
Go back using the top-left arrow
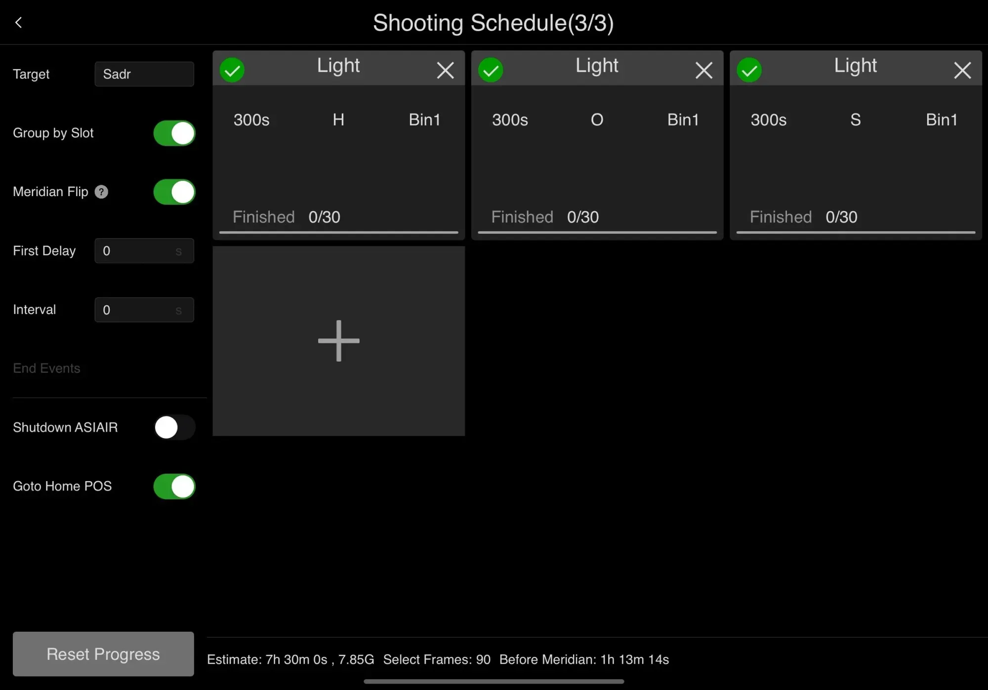click(18, 23)
